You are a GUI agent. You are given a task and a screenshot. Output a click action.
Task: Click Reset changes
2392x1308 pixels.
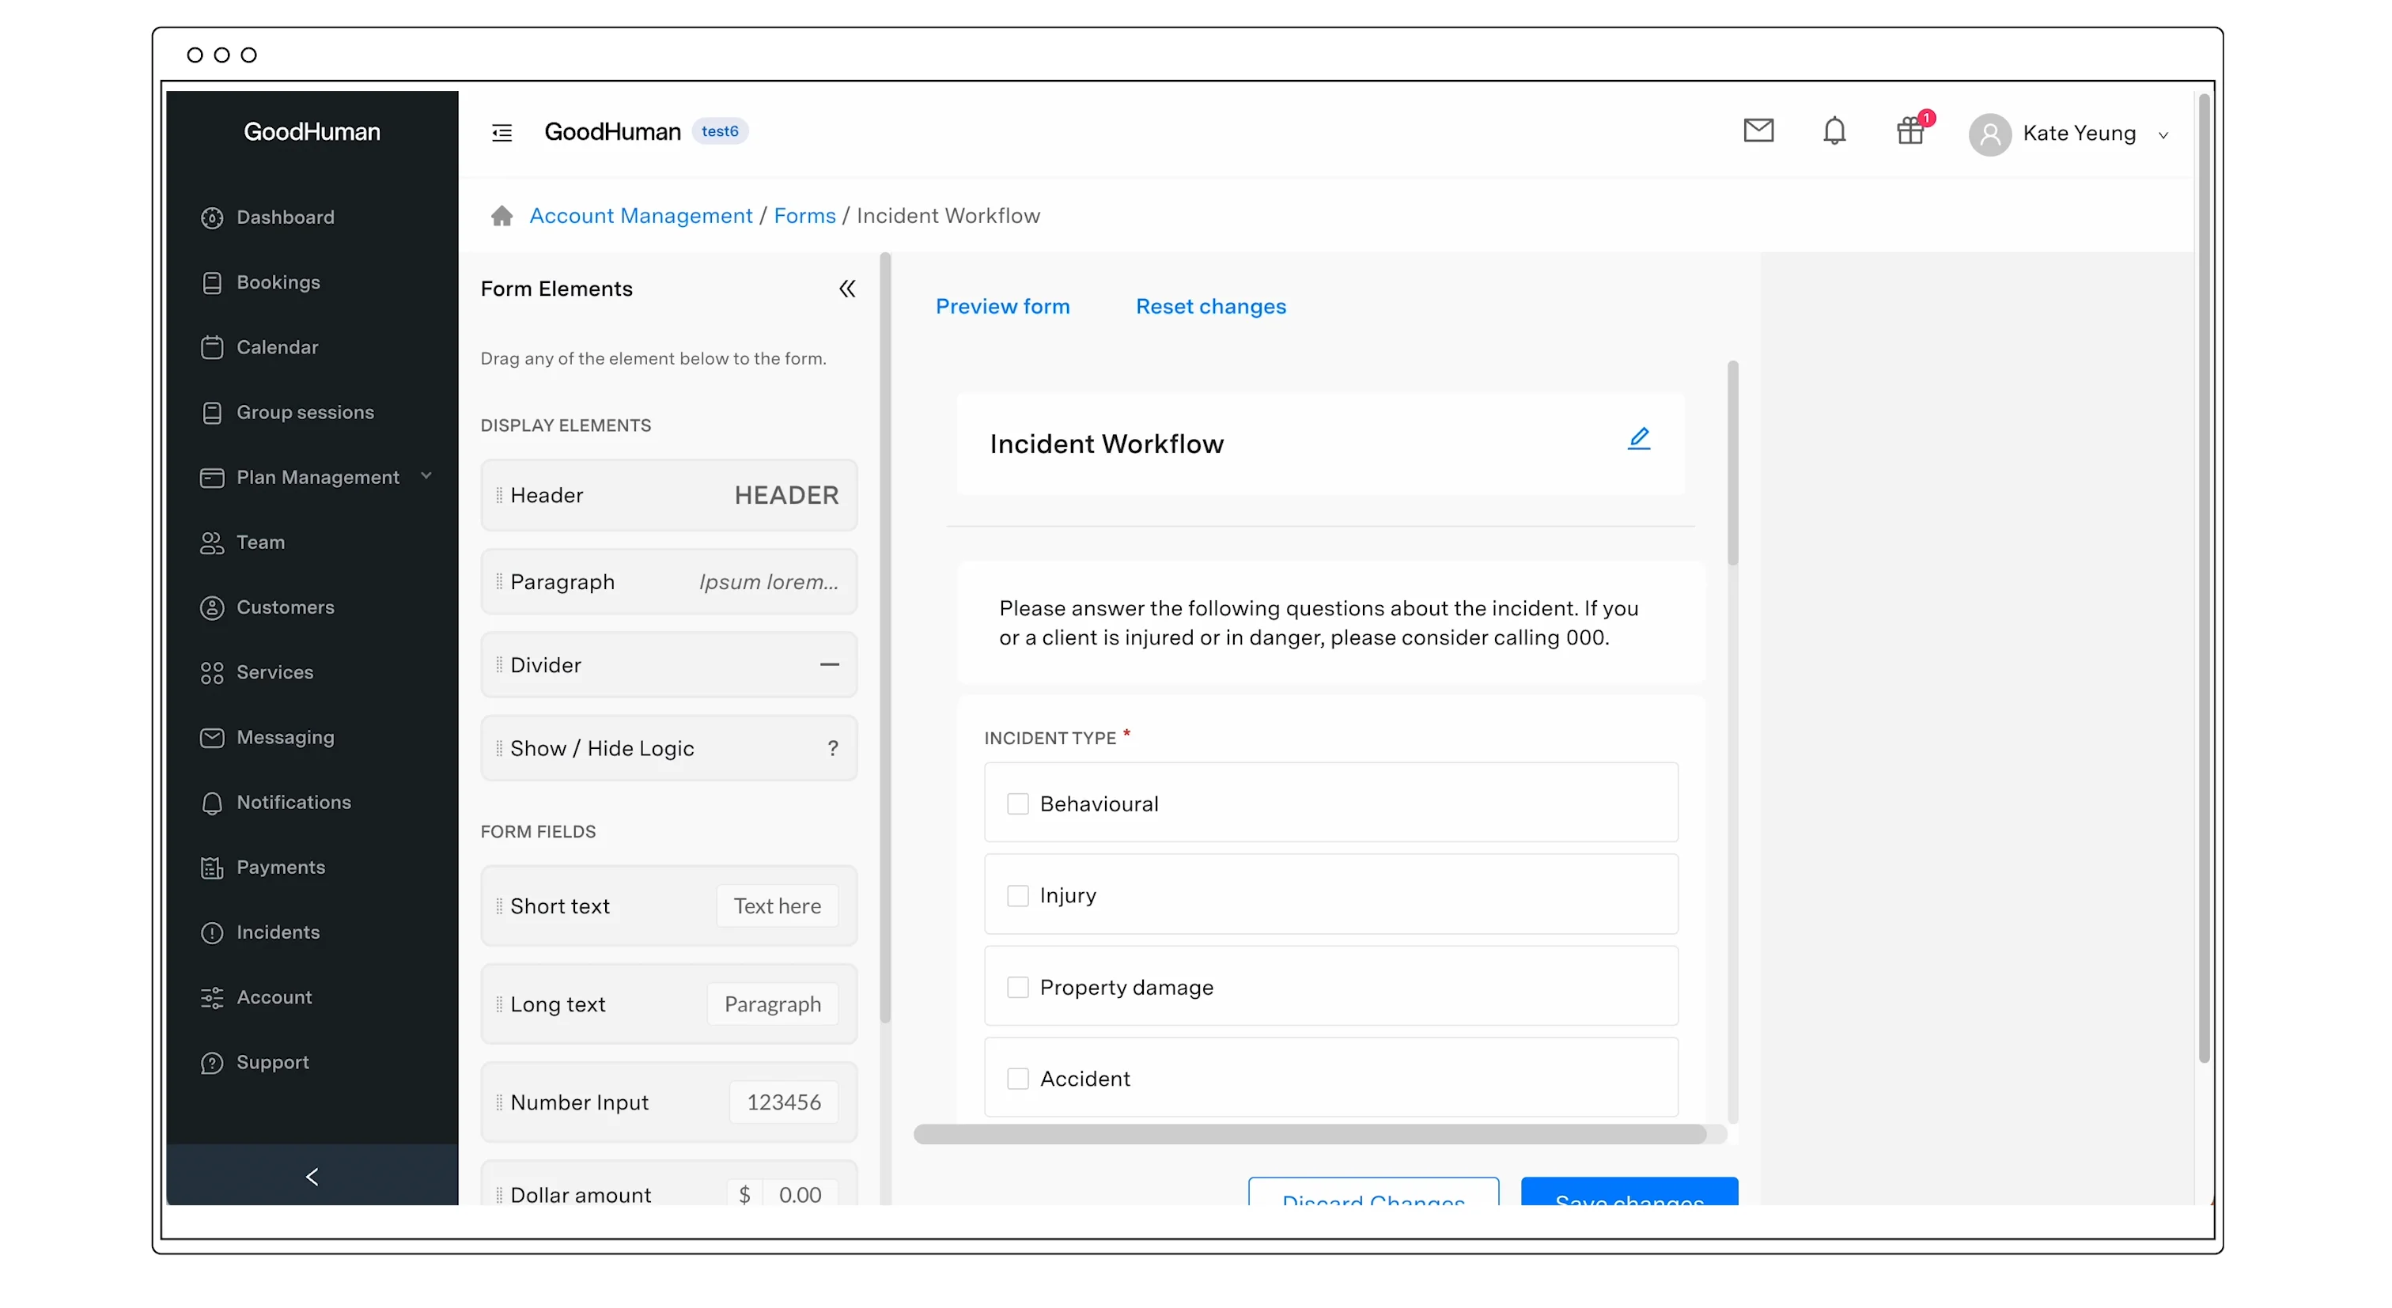click(x=1210, y=306)
